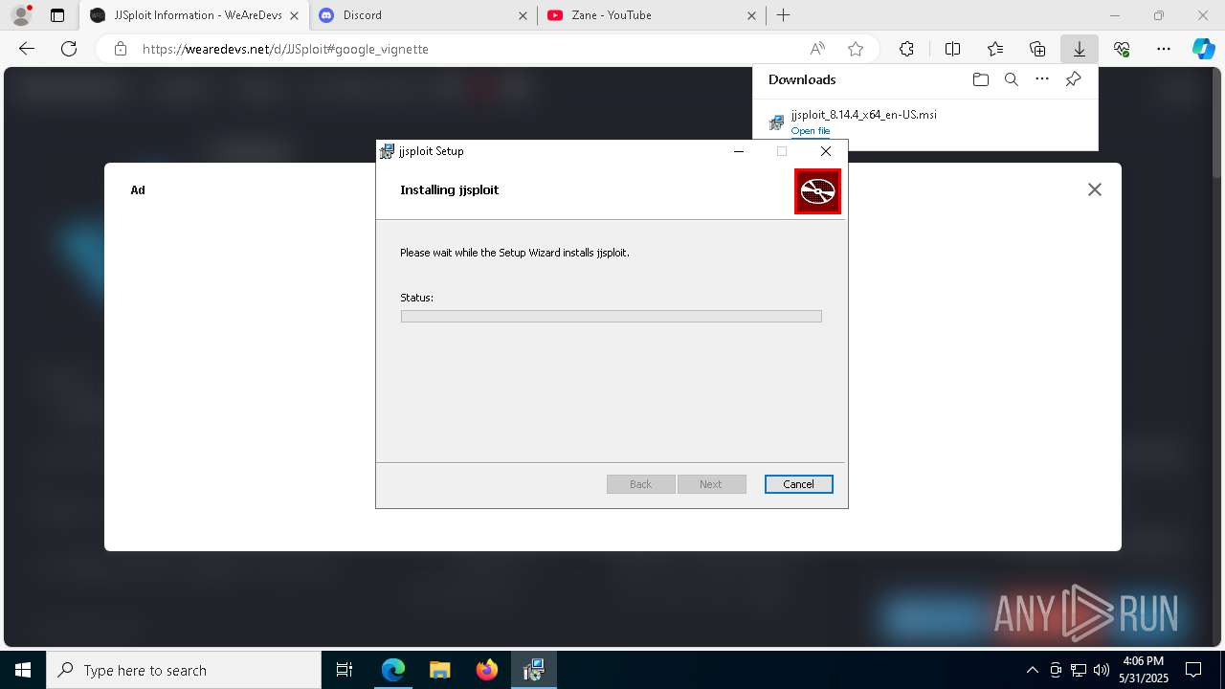
Task: Click the volume speaker tray icon
Action: click(x=1102, y=670)
